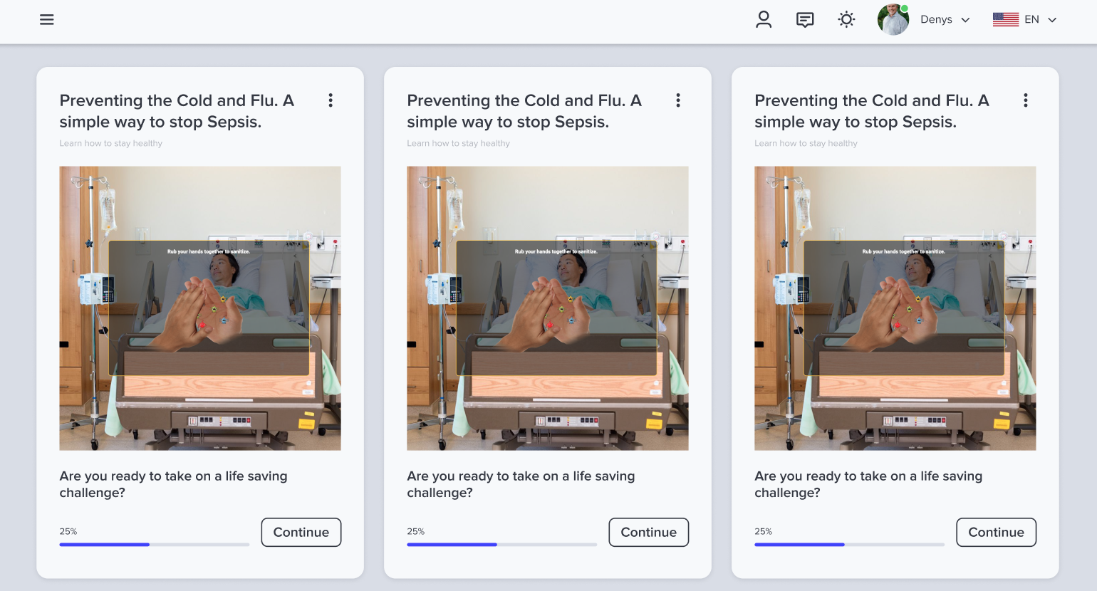Viewport: 1097px width, 591px height.
Task: Open the middle card's three-dot menu
Action: (x=678, y=100)
